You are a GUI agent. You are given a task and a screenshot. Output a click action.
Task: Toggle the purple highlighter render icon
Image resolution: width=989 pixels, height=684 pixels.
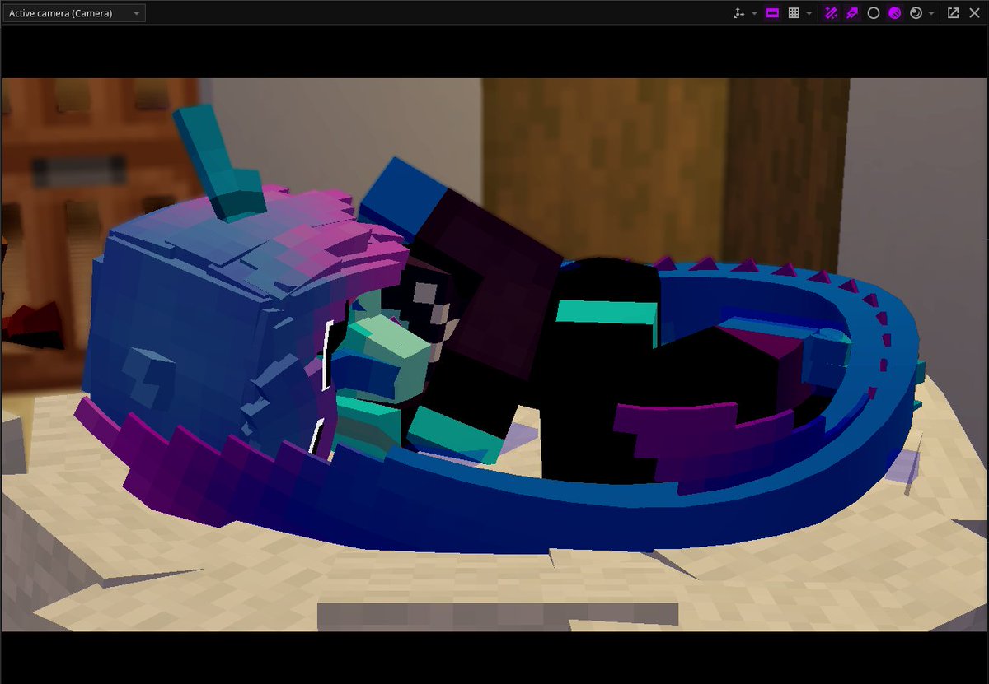852,13
